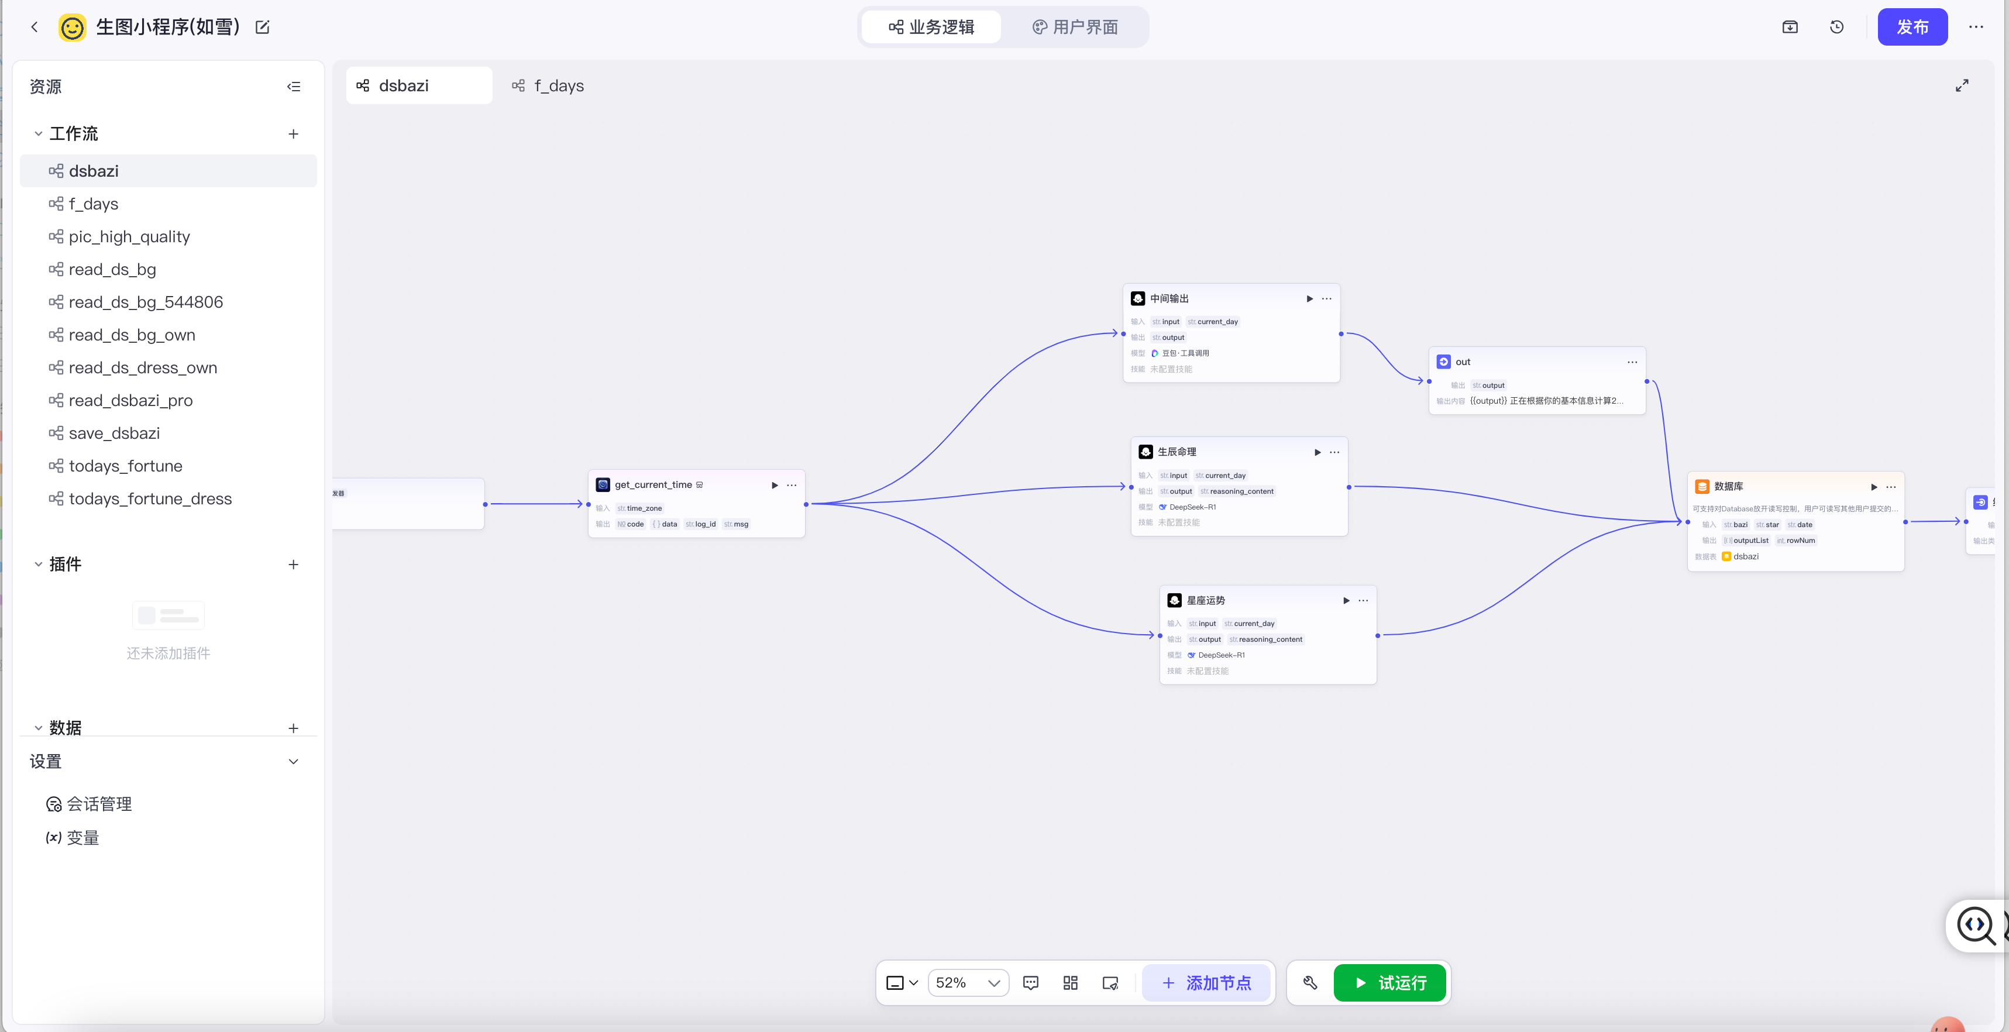
Task: Click the version history clock icon
Action: [1836, 27]
